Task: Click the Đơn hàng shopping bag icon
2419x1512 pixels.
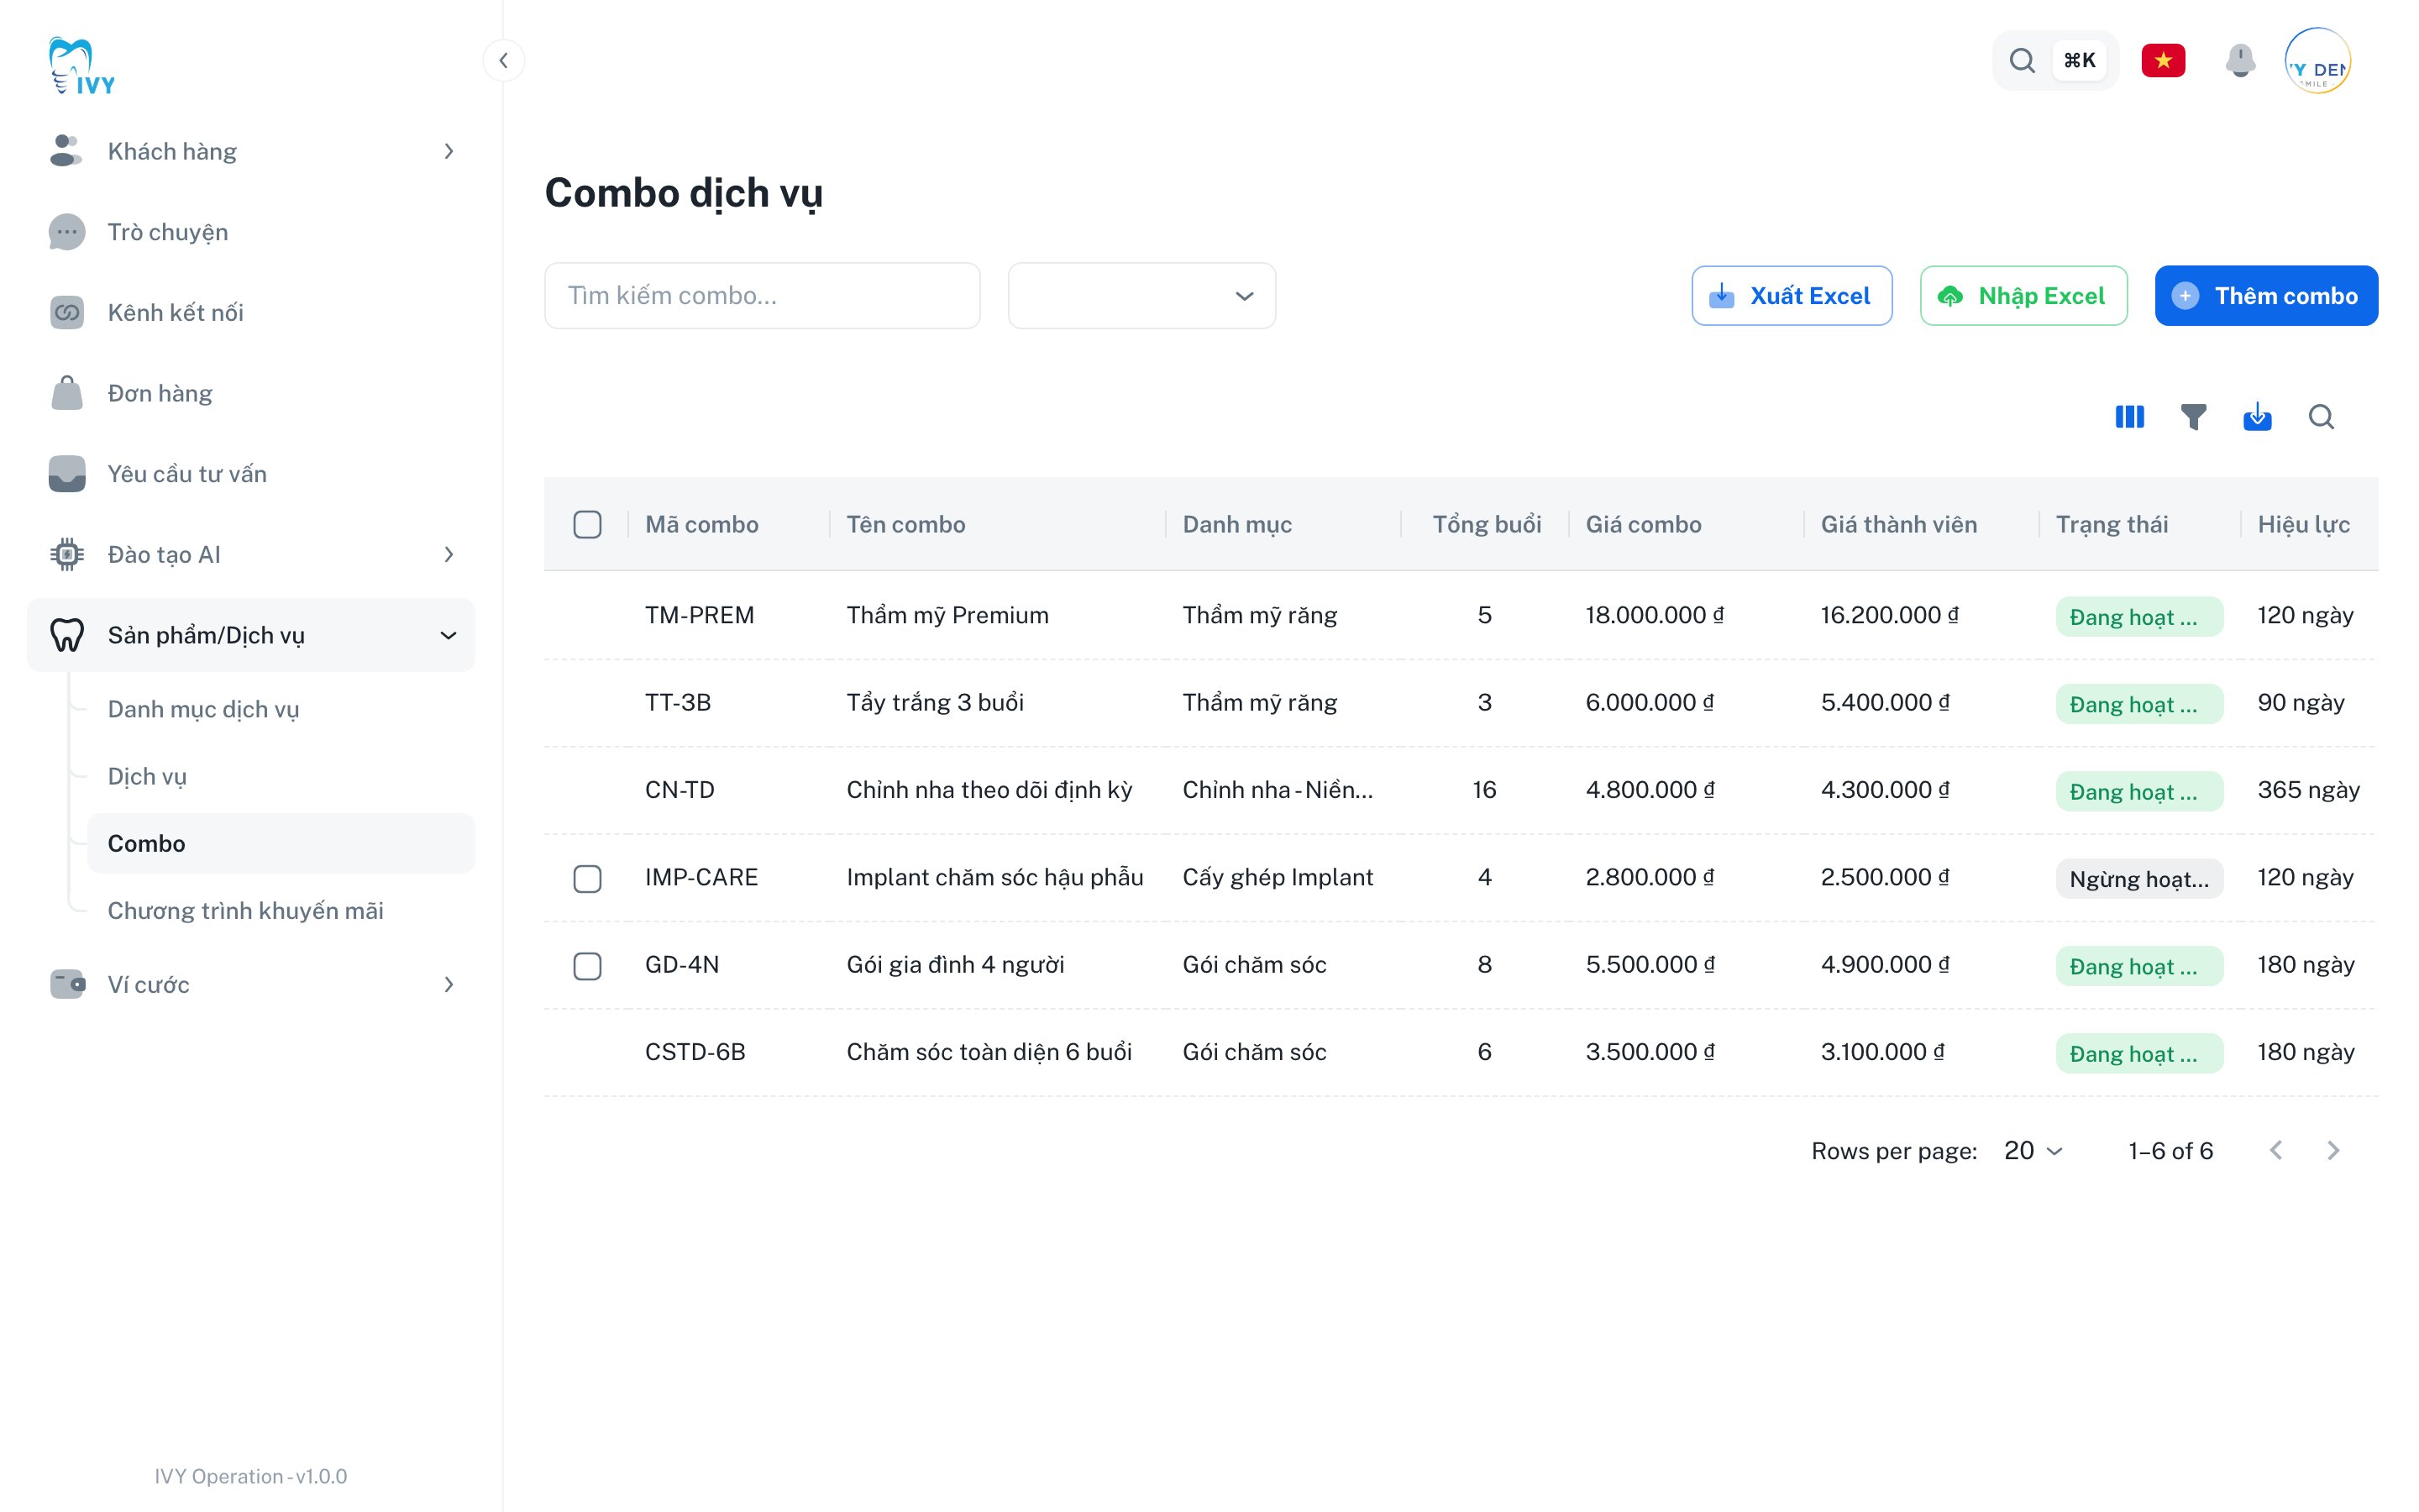Action: click(x=66, y=393)
